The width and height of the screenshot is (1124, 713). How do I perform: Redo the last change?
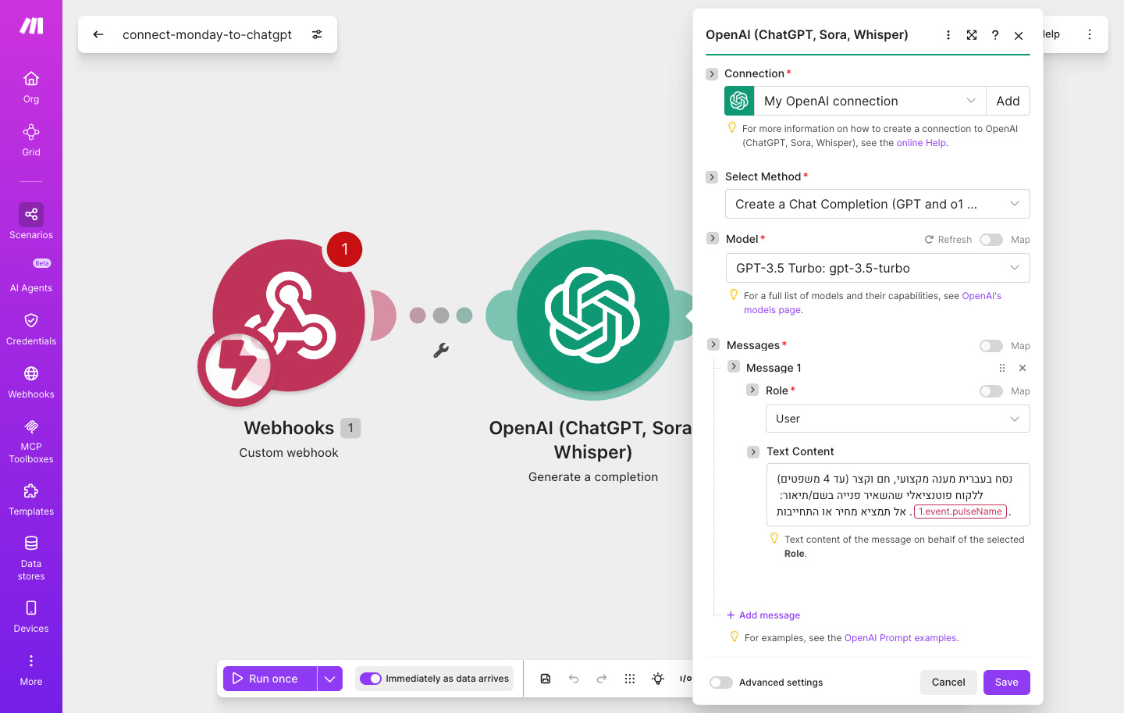coord(602,679)
